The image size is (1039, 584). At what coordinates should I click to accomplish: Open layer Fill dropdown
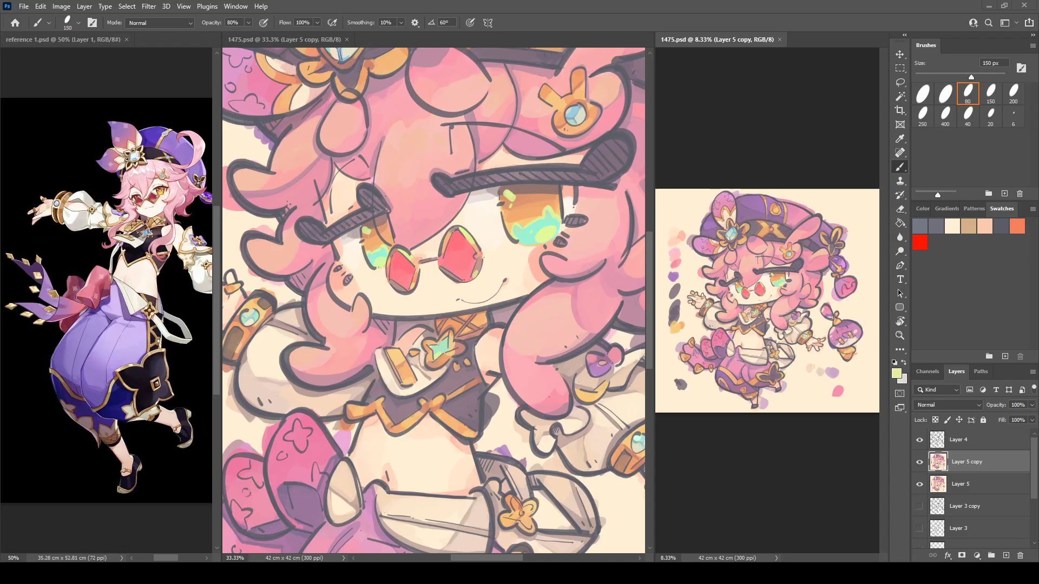point(1032,420)
